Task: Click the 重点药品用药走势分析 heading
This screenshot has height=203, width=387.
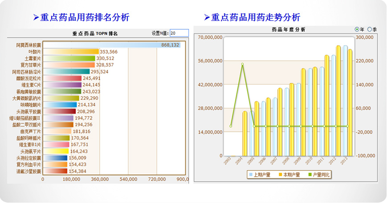Action: click(255, 18)
